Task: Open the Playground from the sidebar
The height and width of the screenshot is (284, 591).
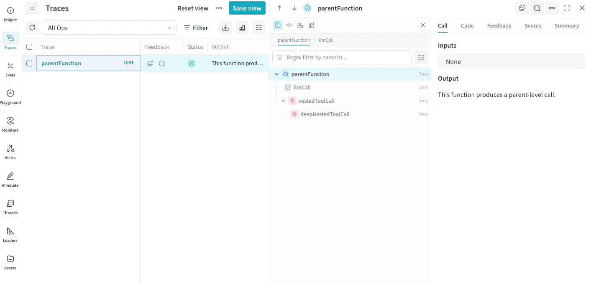Action: pyautogui.click(x=10, y=95)
